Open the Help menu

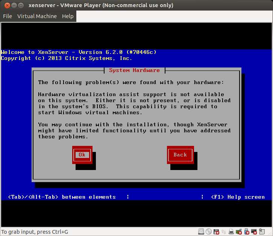pos(68,16)
